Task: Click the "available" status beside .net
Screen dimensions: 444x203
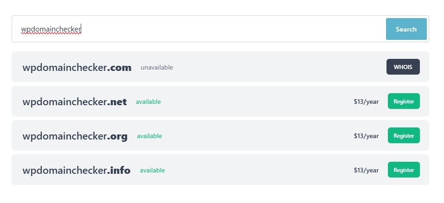Action: 148,102
